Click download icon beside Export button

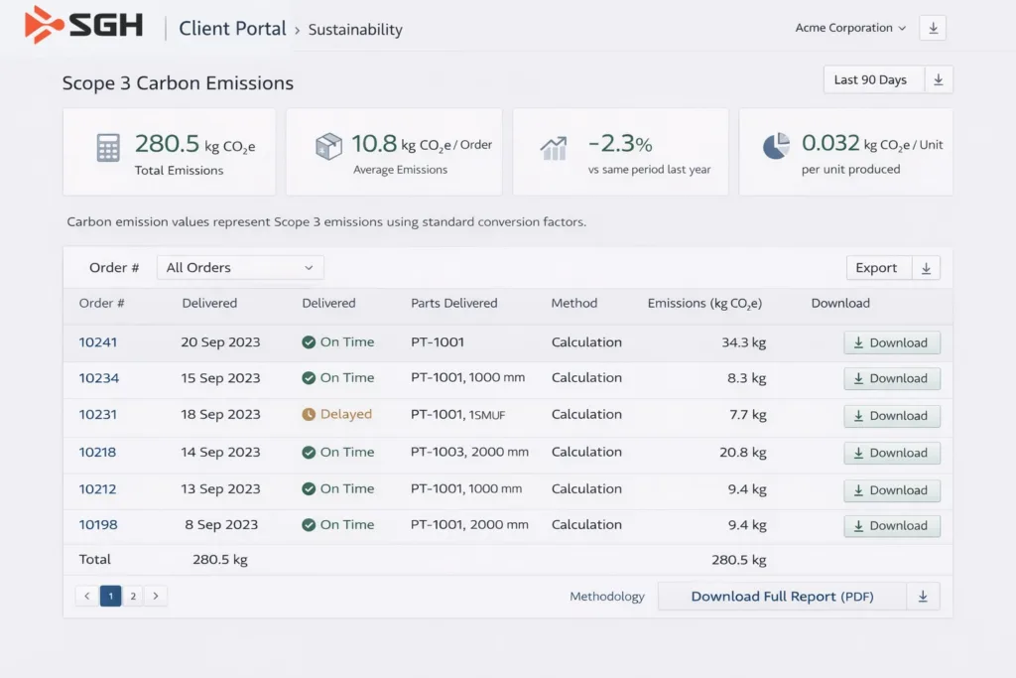925,268
